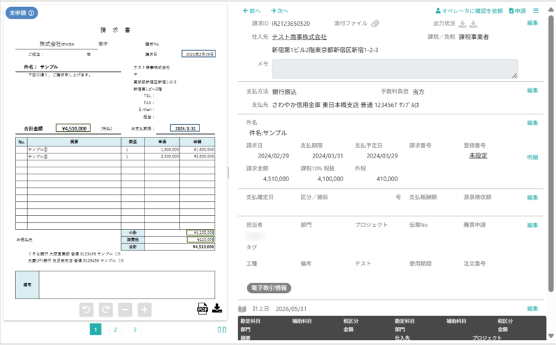Click the 支払予定日 value 2024/03/29

coord(382,156)
